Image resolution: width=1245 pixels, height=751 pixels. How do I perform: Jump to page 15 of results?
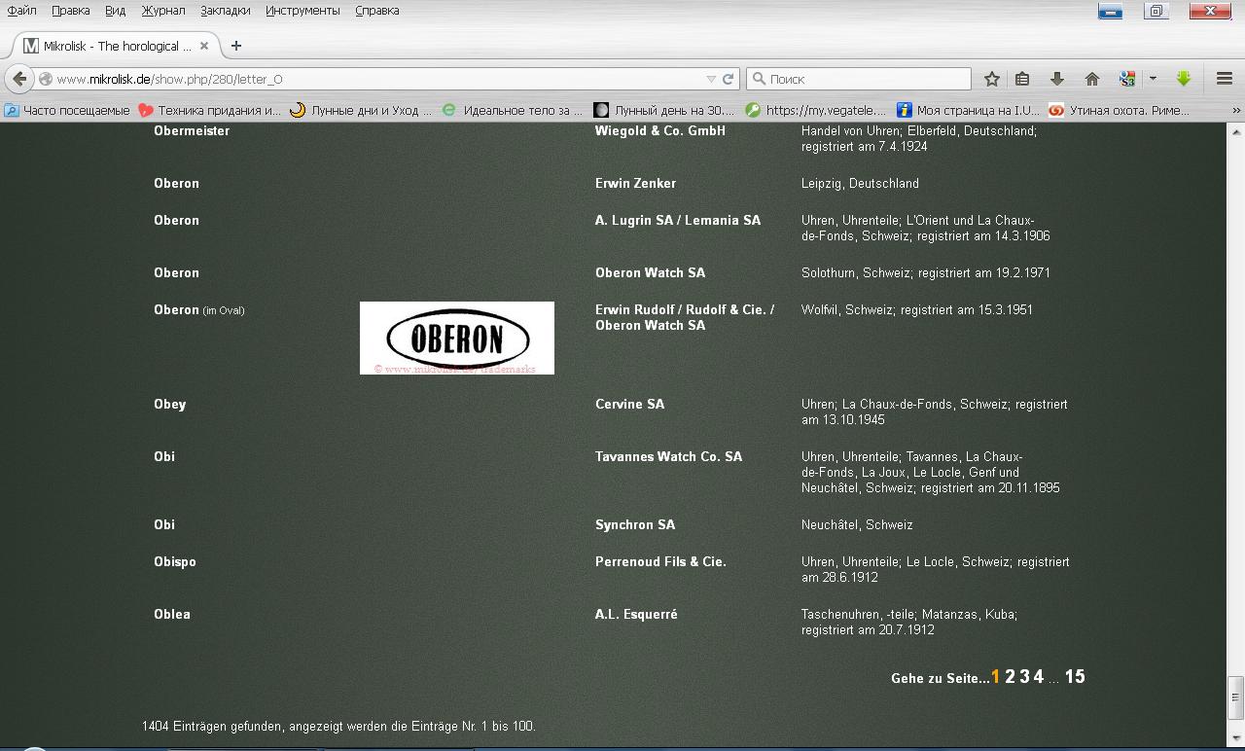[x=1074, y=677]
